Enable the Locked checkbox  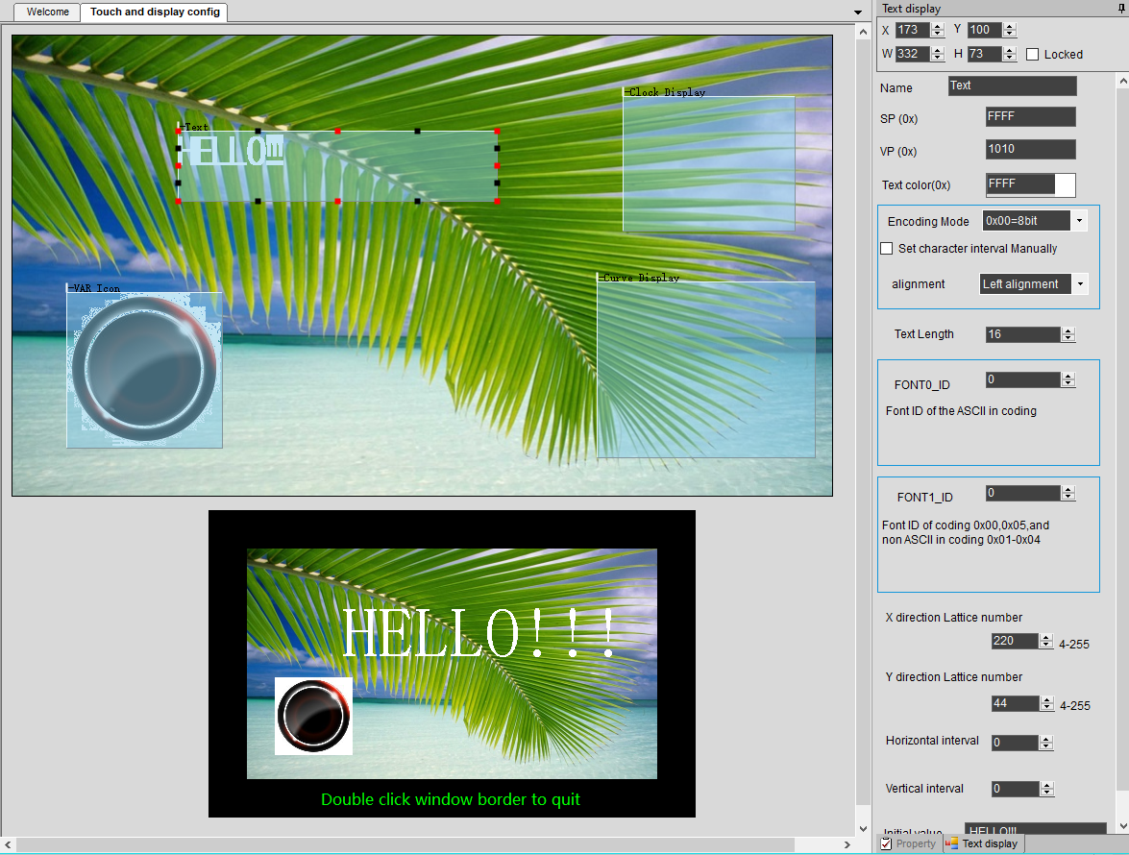pyautogui.click(x=1033, y=55)
